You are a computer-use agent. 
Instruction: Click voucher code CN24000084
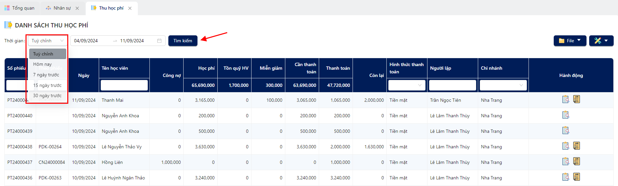(x=52, y=162)
